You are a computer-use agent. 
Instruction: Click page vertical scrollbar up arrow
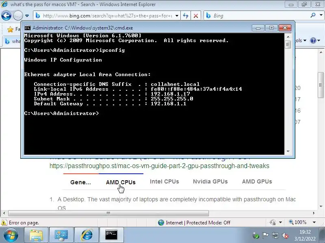pyautogui.click(x=321, y=53)
